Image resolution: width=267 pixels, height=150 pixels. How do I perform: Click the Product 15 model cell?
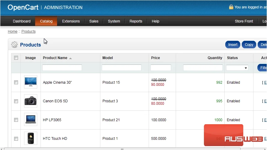coord(111,82)
